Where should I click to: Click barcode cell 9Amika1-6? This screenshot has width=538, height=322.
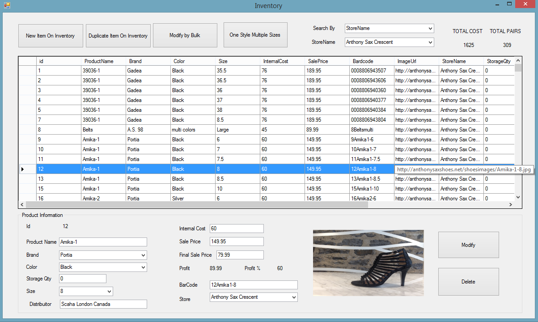tap(372, 140)
